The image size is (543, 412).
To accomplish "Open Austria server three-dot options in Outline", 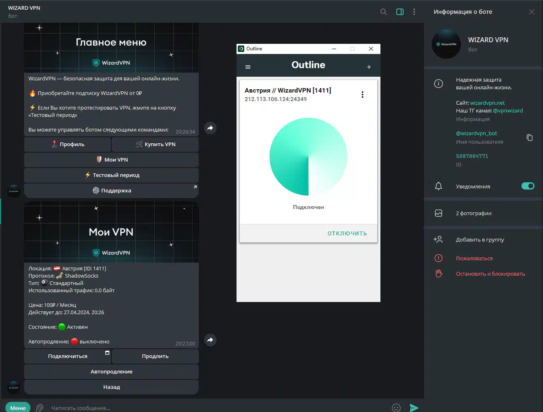I will point(362,95).
